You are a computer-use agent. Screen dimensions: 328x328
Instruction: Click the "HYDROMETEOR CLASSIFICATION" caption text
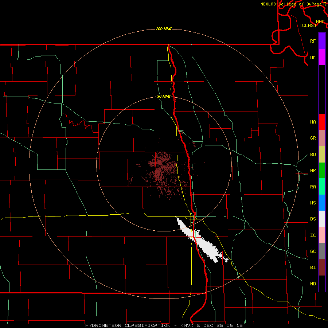[x=128, y=325]
